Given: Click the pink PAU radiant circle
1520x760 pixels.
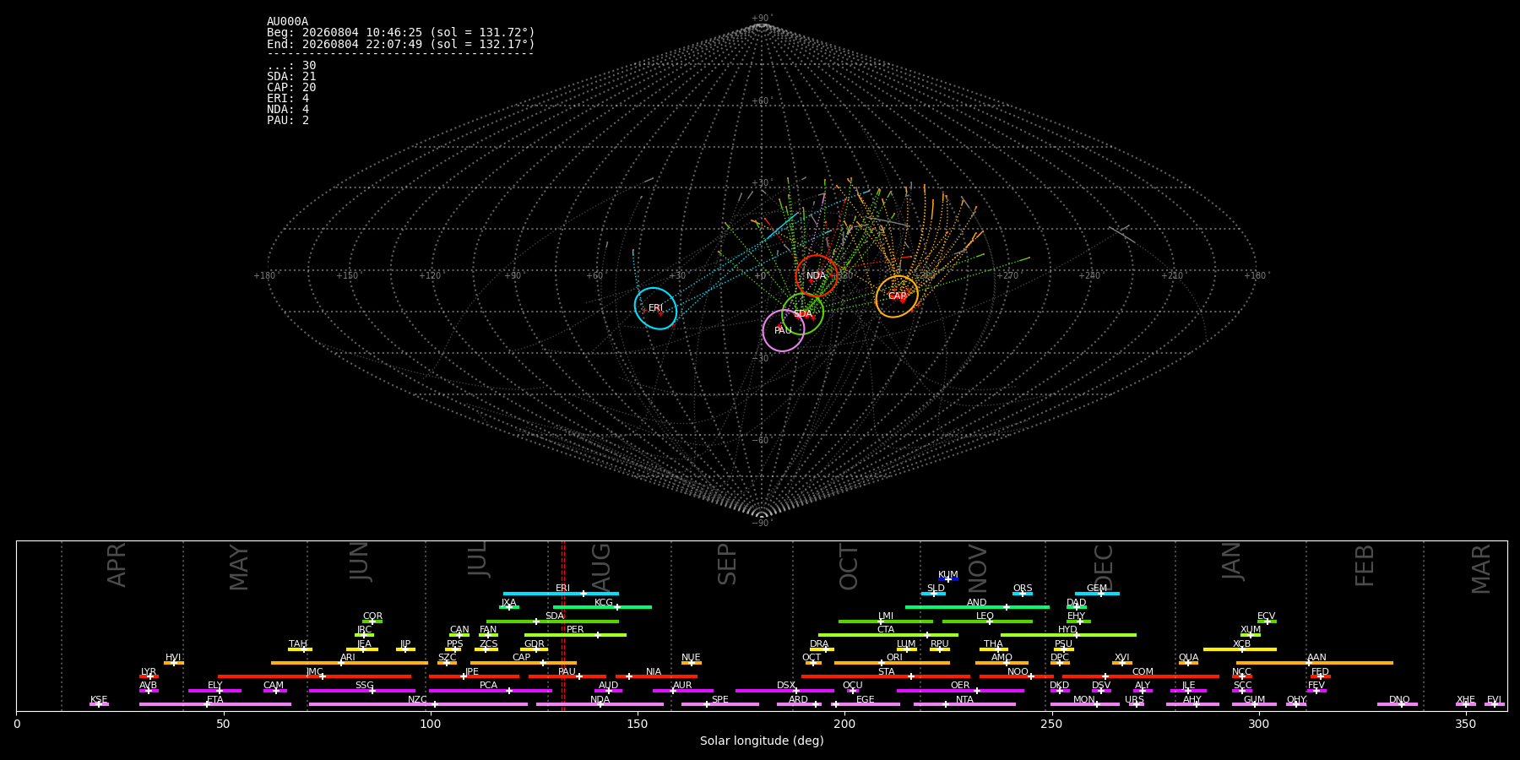Looking at the screenshot, I should click(783, 330).
